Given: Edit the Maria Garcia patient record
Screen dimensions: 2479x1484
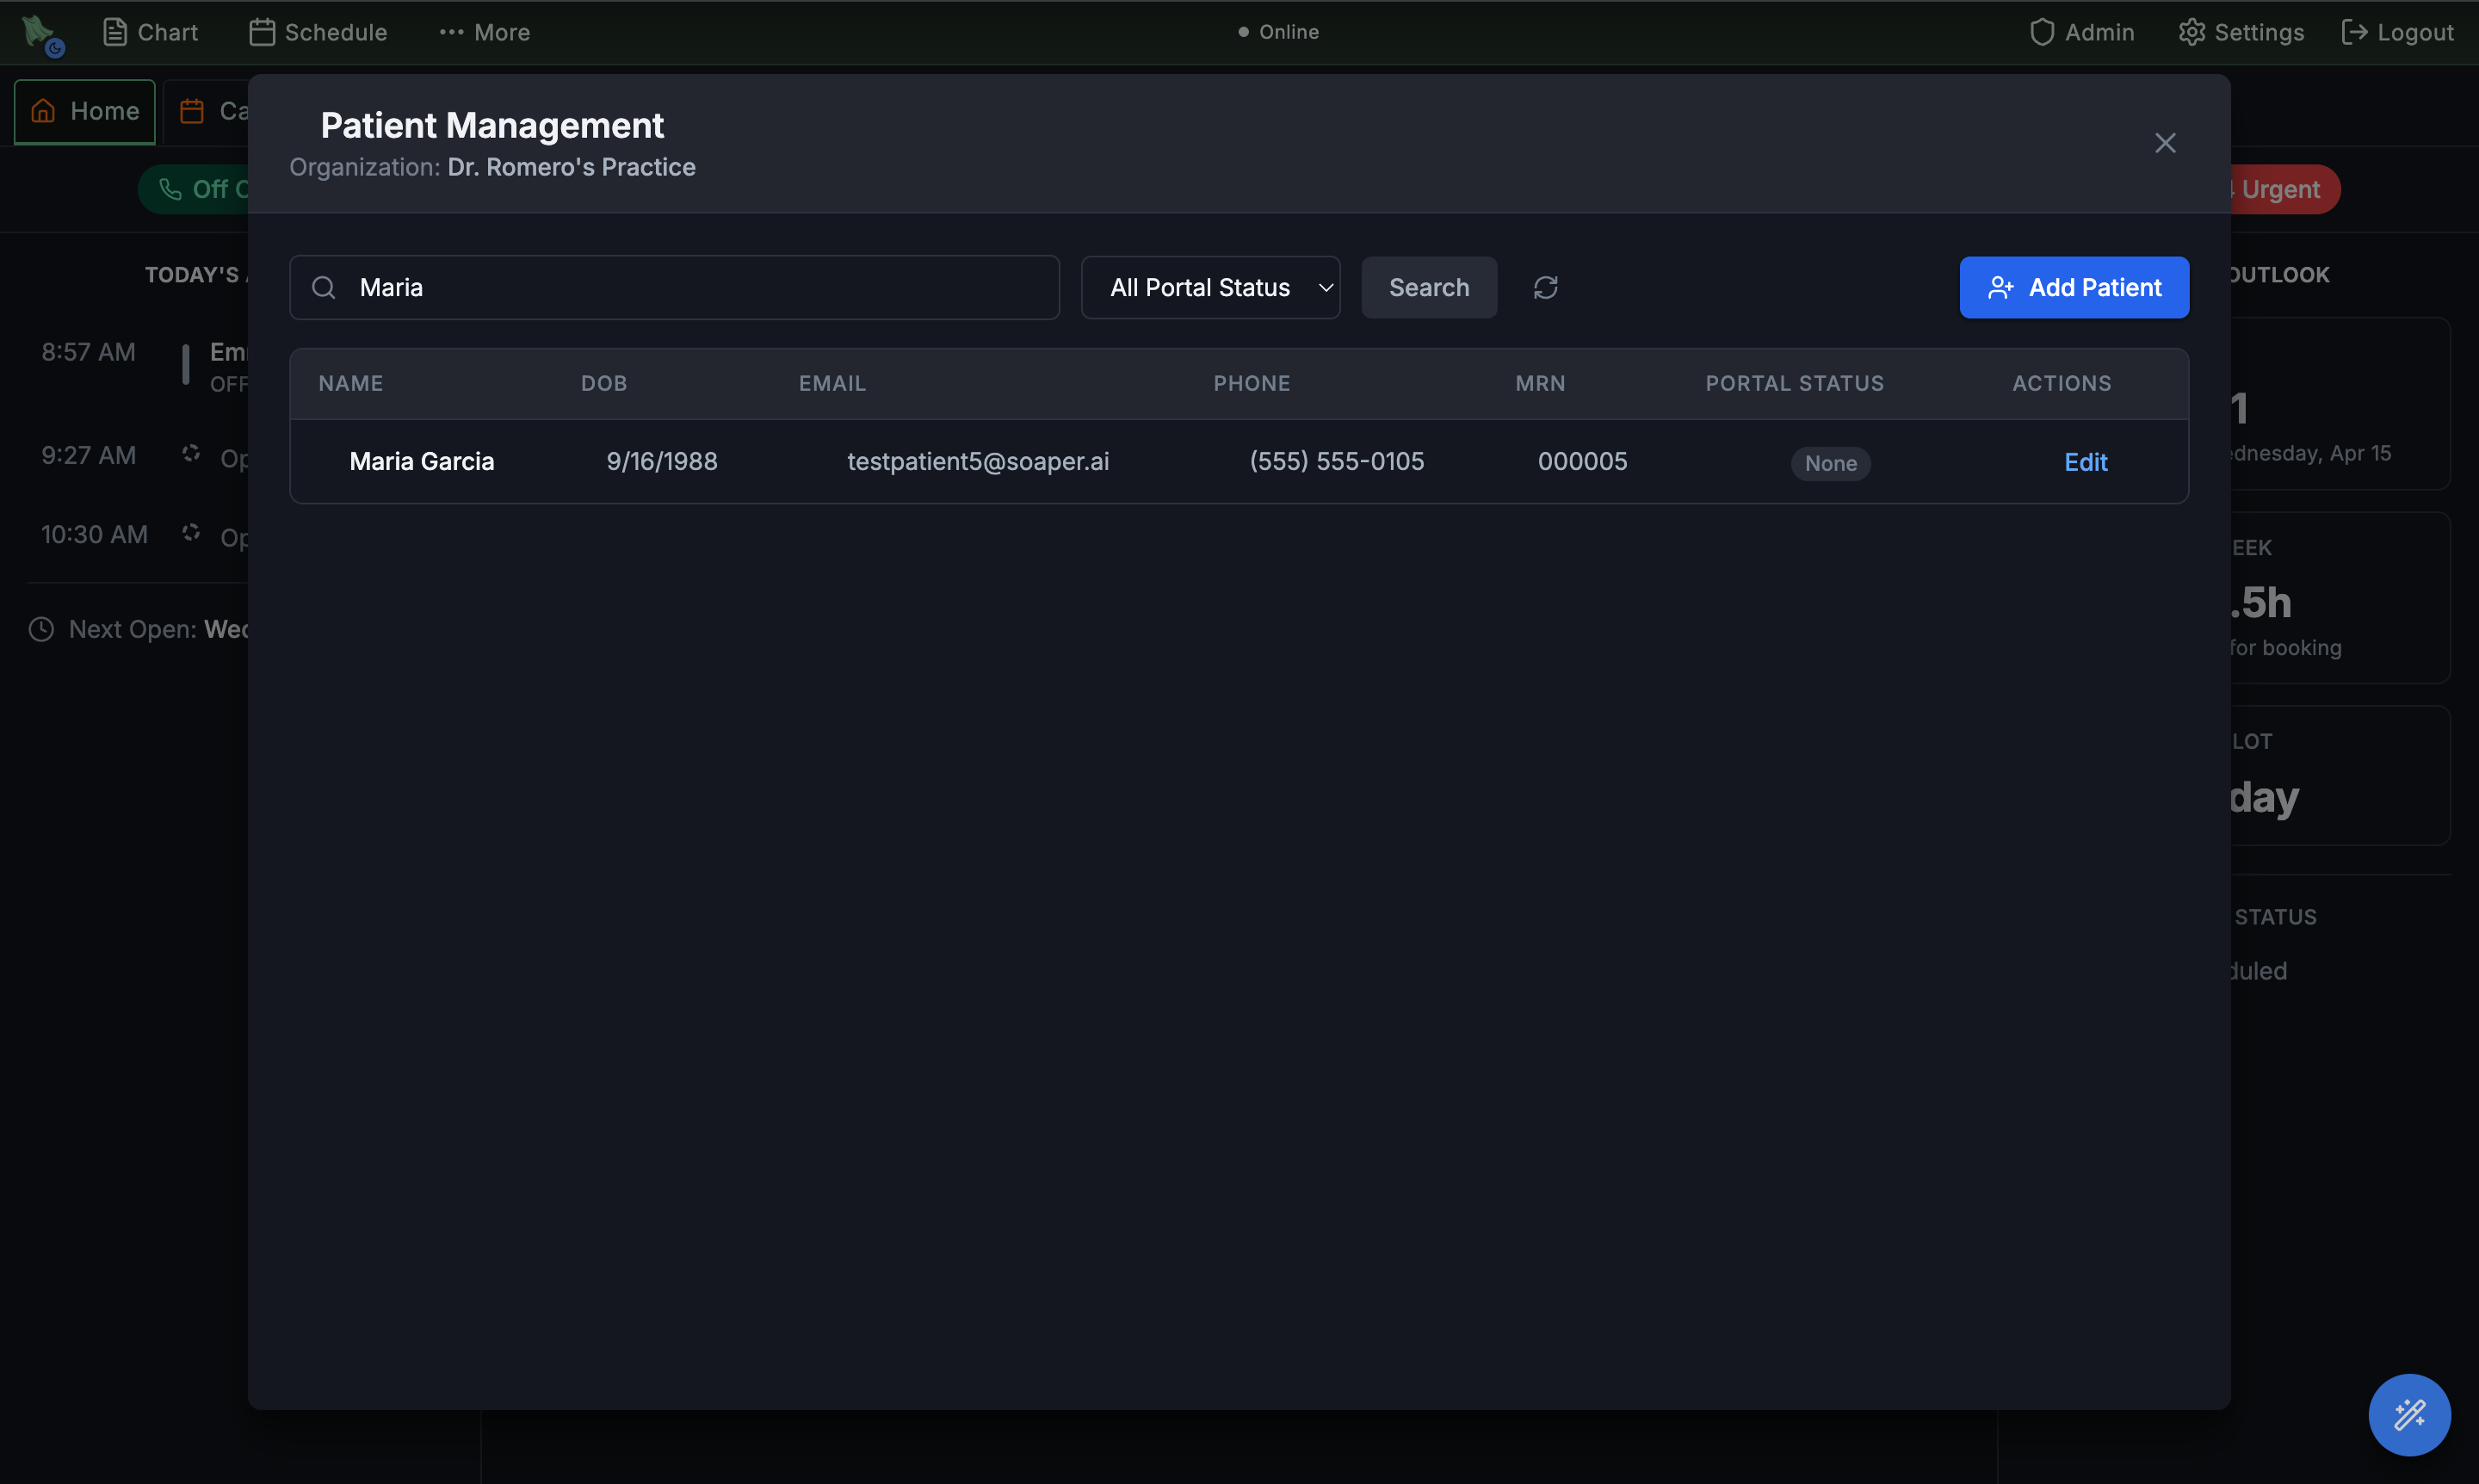Looking at the screenshot, I should (2086, 462).
